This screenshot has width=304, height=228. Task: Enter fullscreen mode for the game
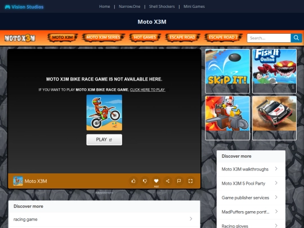[x=190, y=181]
